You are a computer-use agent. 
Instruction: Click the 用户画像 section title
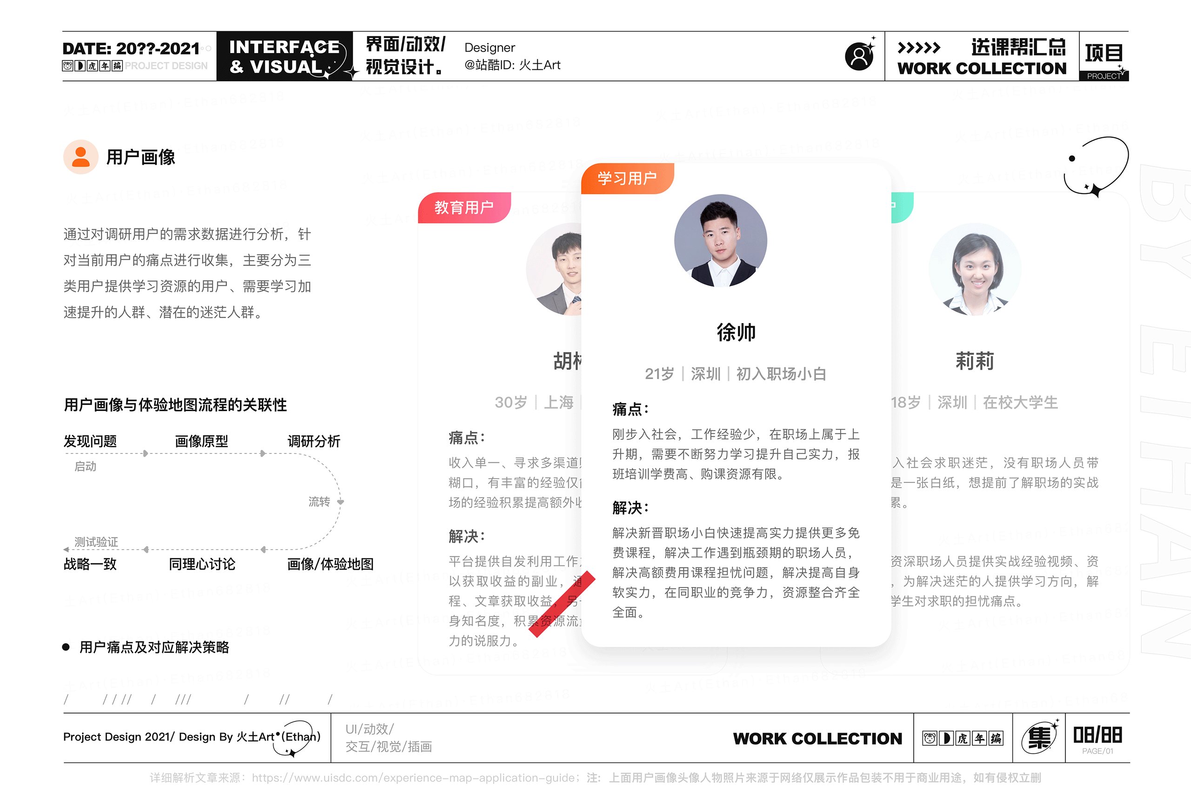pyautogui.click(x=141, y=157)
